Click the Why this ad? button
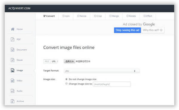 click(153, 30)
